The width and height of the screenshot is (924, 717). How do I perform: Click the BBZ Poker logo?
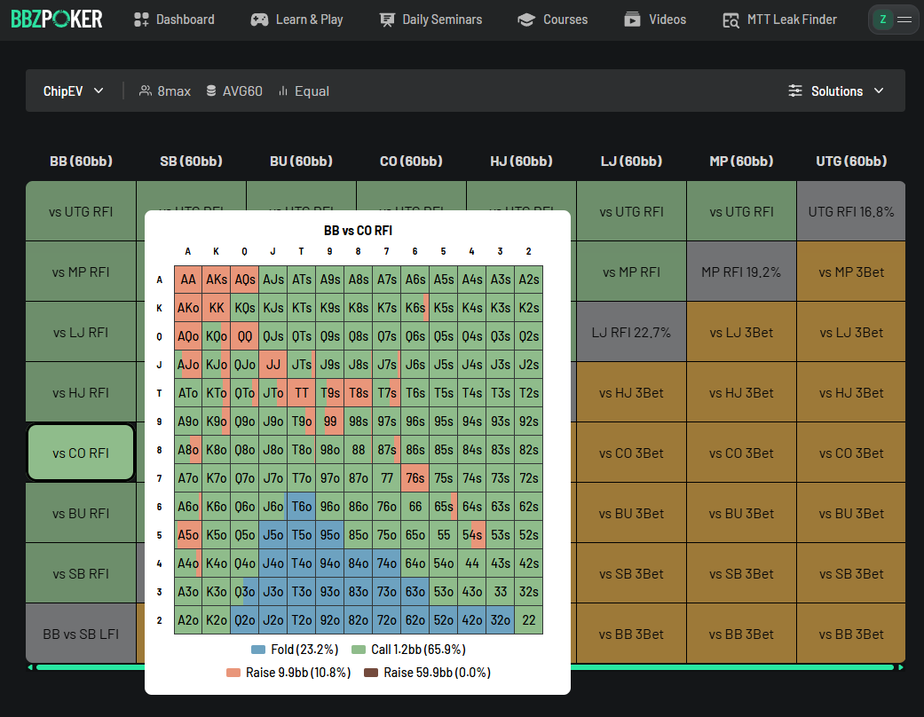pyautogui.click(x=57, y=19)
